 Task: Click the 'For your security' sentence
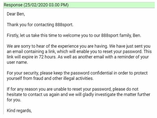(77, 76)
